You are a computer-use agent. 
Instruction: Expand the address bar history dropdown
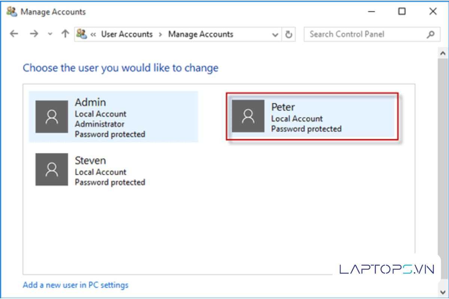[275, 35]
